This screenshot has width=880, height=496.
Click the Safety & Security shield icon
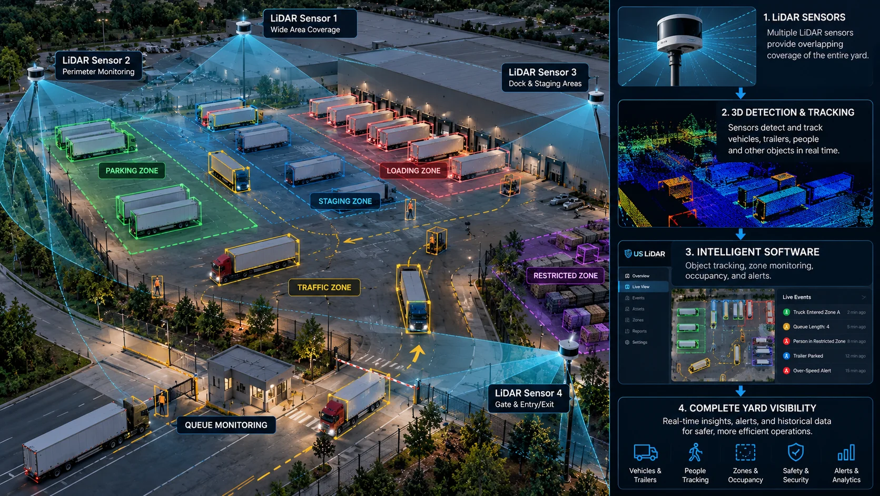tap(796, 452)
